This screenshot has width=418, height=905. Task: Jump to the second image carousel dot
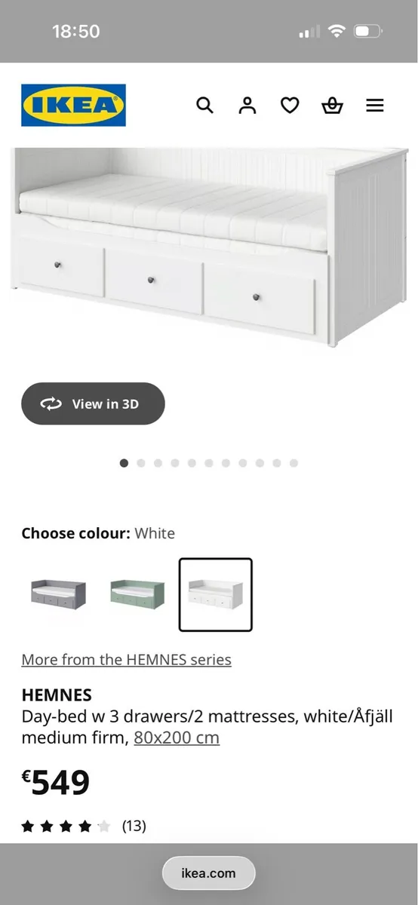141,463
